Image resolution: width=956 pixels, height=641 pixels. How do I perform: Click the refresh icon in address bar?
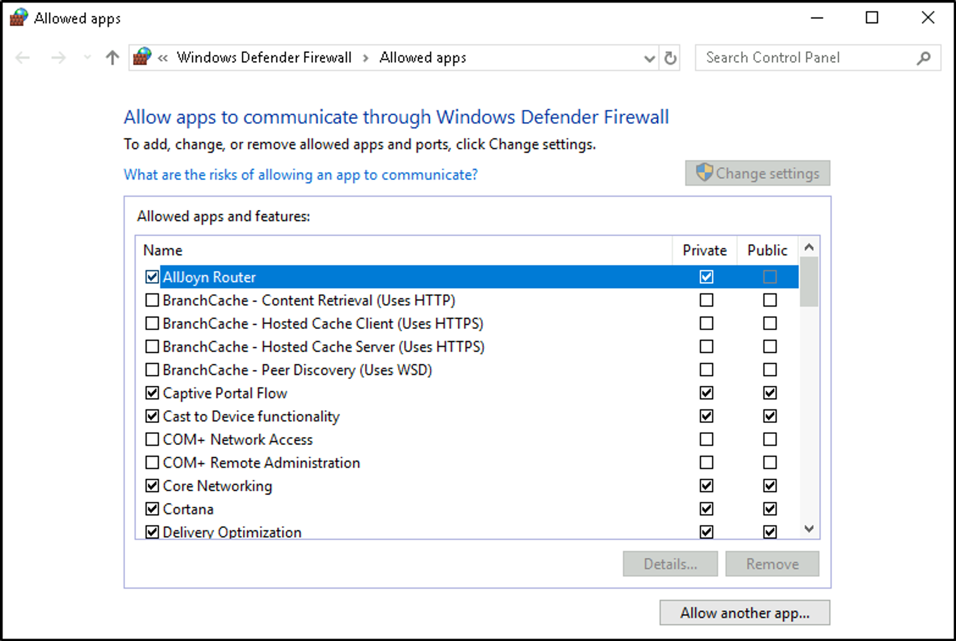(670, 58)
